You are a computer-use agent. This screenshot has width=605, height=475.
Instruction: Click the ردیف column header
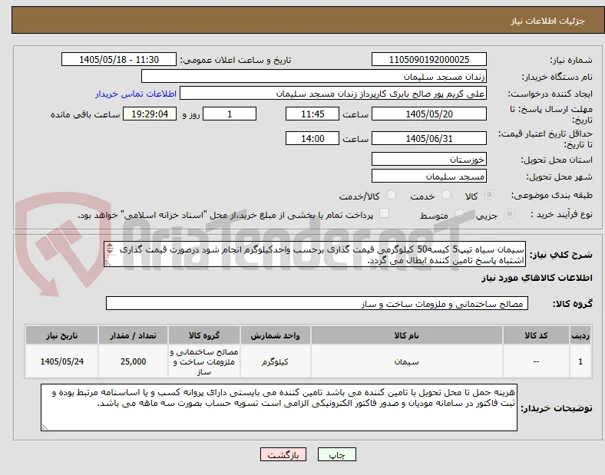[x=580, y=335]
